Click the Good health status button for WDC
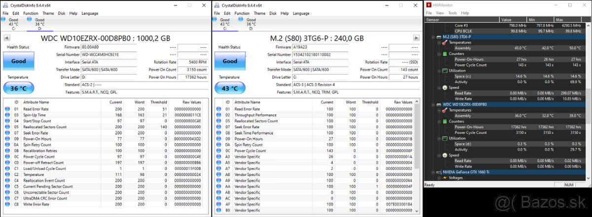 (19, 62)
